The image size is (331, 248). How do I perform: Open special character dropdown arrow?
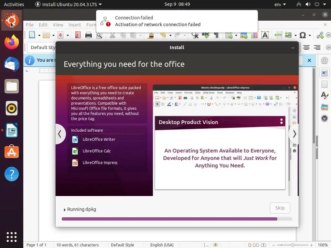(310, 36)
